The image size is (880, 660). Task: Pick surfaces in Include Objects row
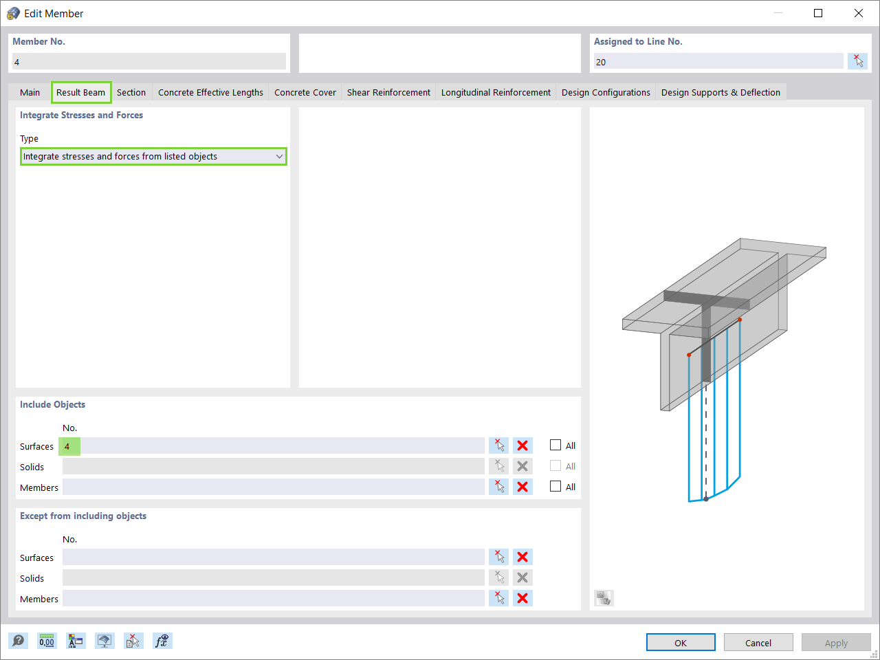[499, 445]
